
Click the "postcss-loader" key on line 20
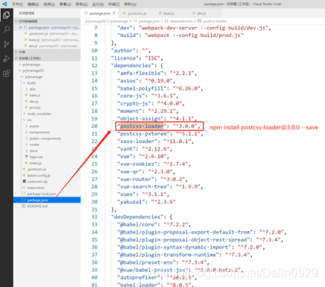point(142,126)
